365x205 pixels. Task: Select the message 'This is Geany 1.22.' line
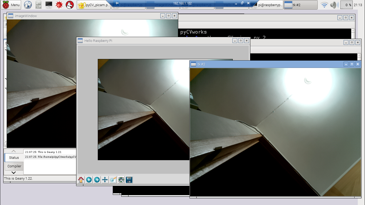[44, 152]
